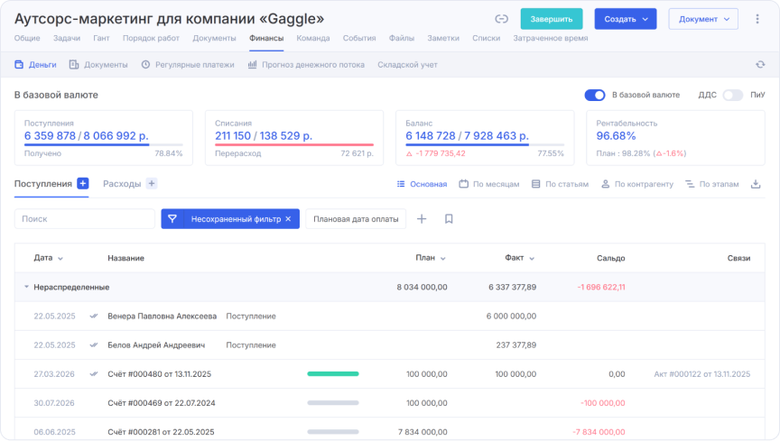The image size is (780, 441).
Task: Open the Факт column dropdown arrow
Action: [532, 259]
